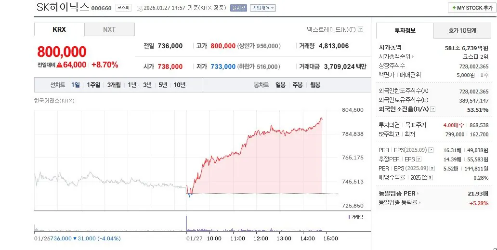This screenshot has height=250, width=497.
Task: Click the calendar icon before the timestamp
Action: [140, 8]
